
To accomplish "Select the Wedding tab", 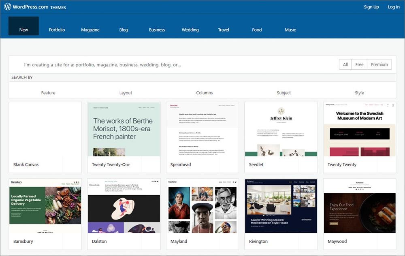I will click(x=190, y=30).
